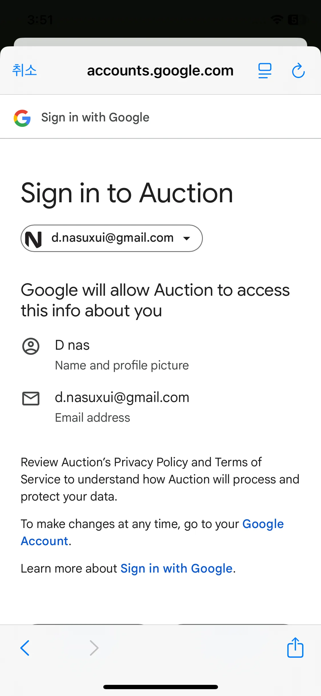Tap the 취소 cancel button

[25, 70]
